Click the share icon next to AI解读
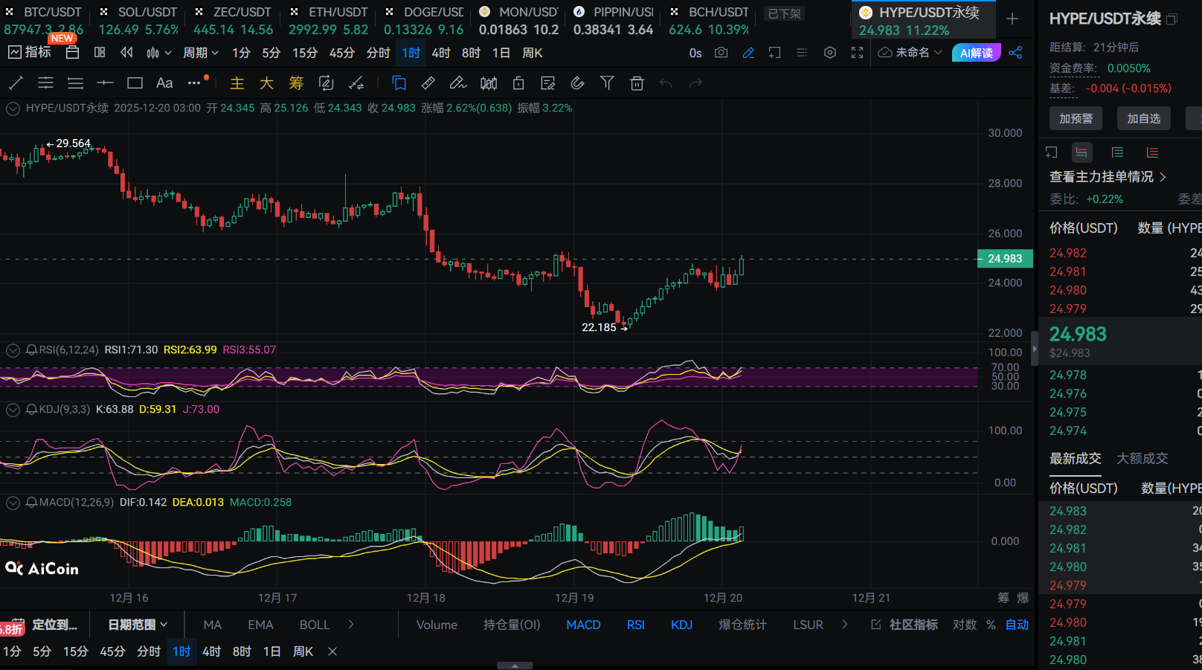The height and width of the screenshot is (670, 1202). click(1015, 53)
